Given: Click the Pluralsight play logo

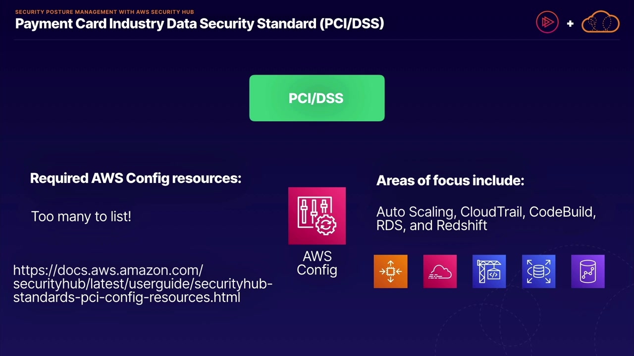Looking at the screenshot, I should click(547, 22).
